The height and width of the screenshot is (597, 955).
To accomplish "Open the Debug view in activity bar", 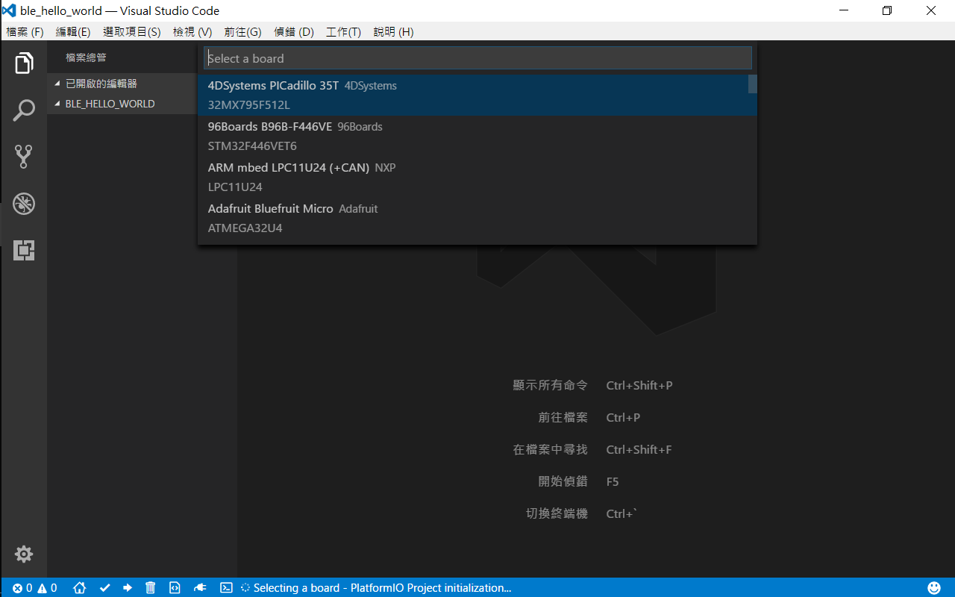I will 24,204.
